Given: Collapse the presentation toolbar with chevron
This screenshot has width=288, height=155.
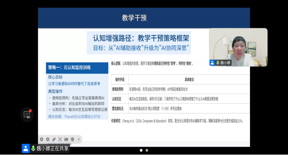Looking at the screenshot, I should coord(79,140).
